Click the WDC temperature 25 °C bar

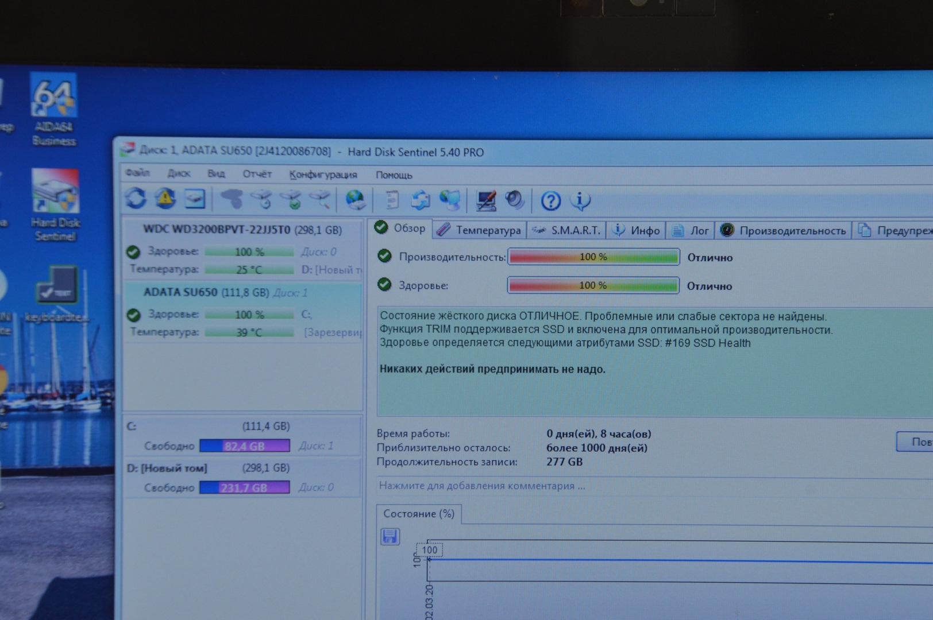tap(249, 269)
